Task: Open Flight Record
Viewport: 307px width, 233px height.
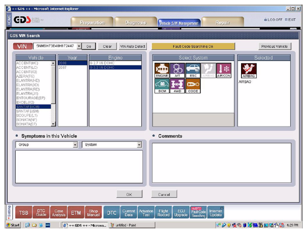Action: click(x=164, y=213)
